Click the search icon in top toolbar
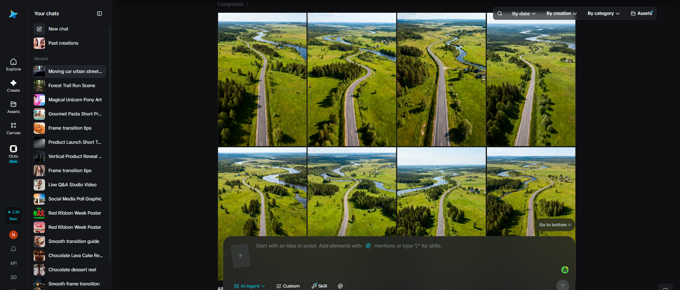The height and width of the screenshot is (290, 680). [500, 13]
